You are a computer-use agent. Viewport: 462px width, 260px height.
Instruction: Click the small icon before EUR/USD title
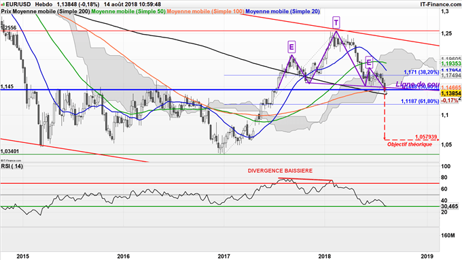[x=3, y=5]
